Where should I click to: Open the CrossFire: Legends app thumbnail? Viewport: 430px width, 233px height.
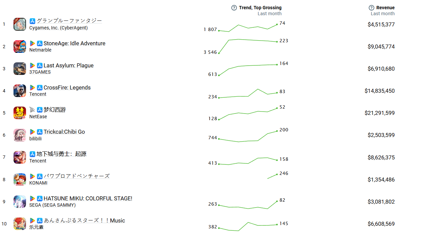tap(20, 91)
